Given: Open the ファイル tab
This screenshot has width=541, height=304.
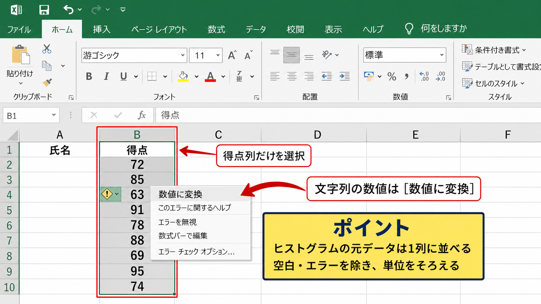Looking at the screenshot, I should pyautogui.click(x=19, y=29).
